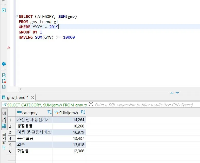
Task: Close the gmv_trend 1 result tab
Action: point(32,98)
